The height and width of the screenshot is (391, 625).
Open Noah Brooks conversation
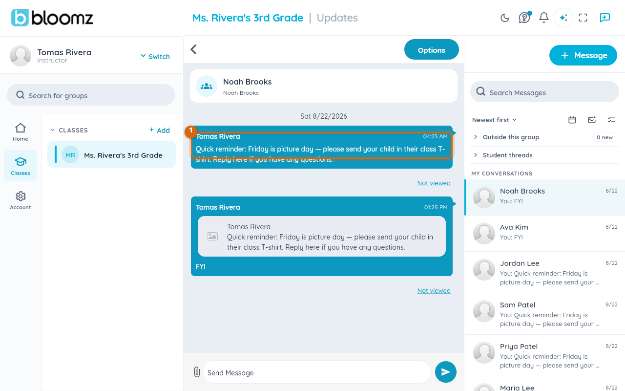coord(545,197)
